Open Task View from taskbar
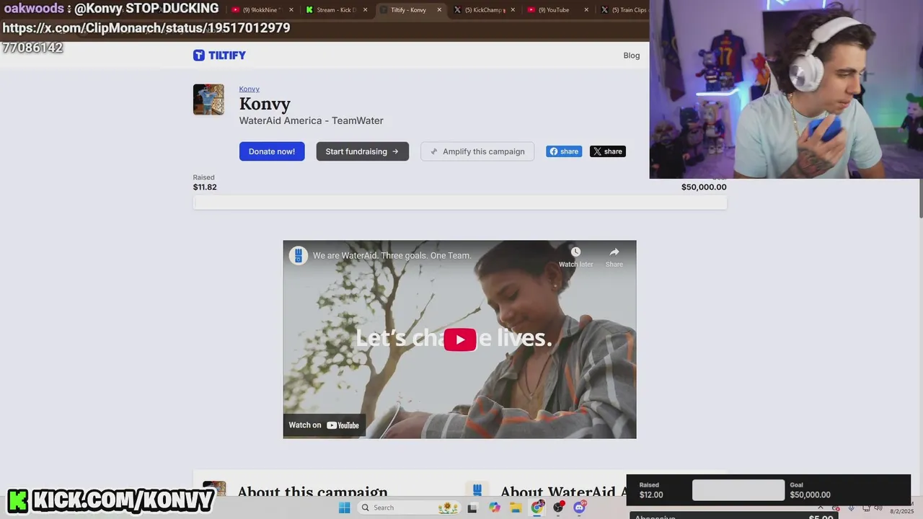The width and height of the screenshot is (923, 519). [472, 507]
